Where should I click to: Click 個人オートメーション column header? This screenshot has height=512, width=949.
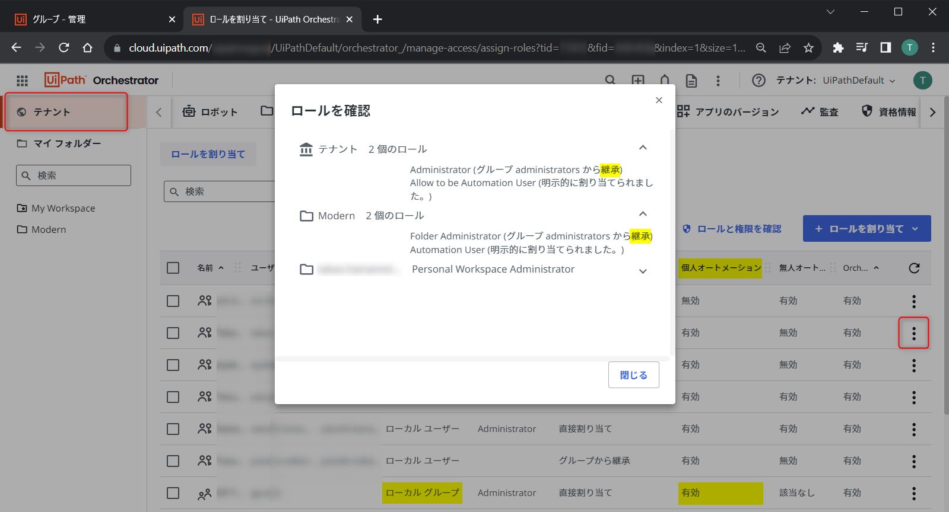[721, 268]
